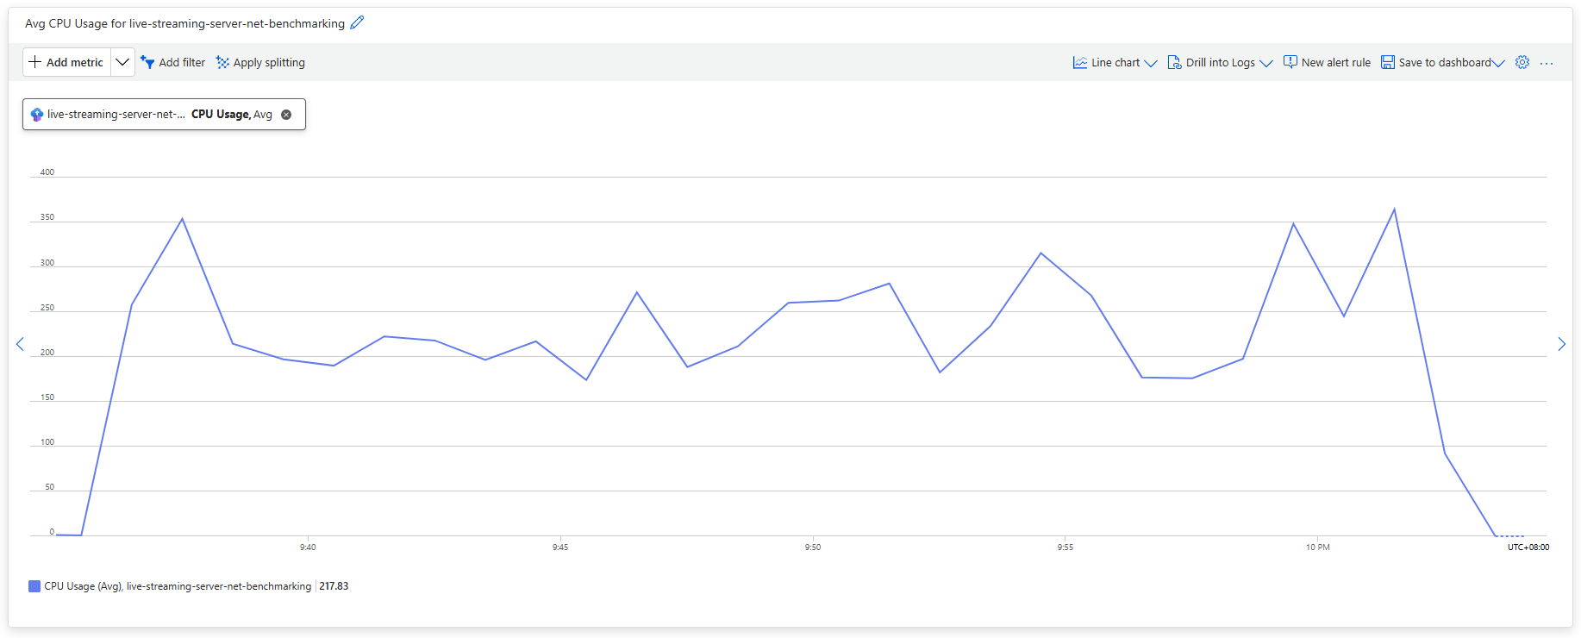Click the chart title Avg CPU Usage text
The height and width of the screenshot is (638, 1581).
click(184, 23)
